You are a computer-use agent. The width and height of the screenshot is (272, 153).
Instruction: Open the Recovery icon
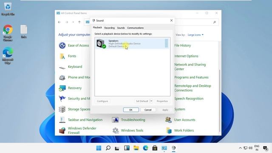(x=62, y=88)
